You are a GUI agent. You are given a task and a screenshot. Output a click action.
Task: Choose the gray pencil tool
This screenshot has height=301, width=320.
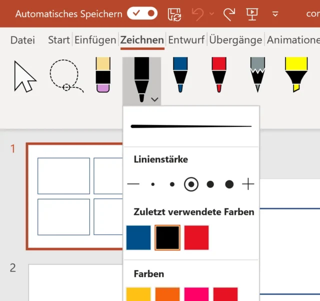point(257,75)
